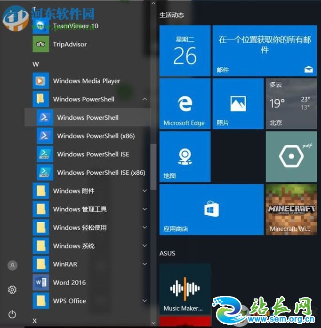Select Windows 系统 label
The width and height of the screenshot is (321, 328).
(x=74, y=246)
